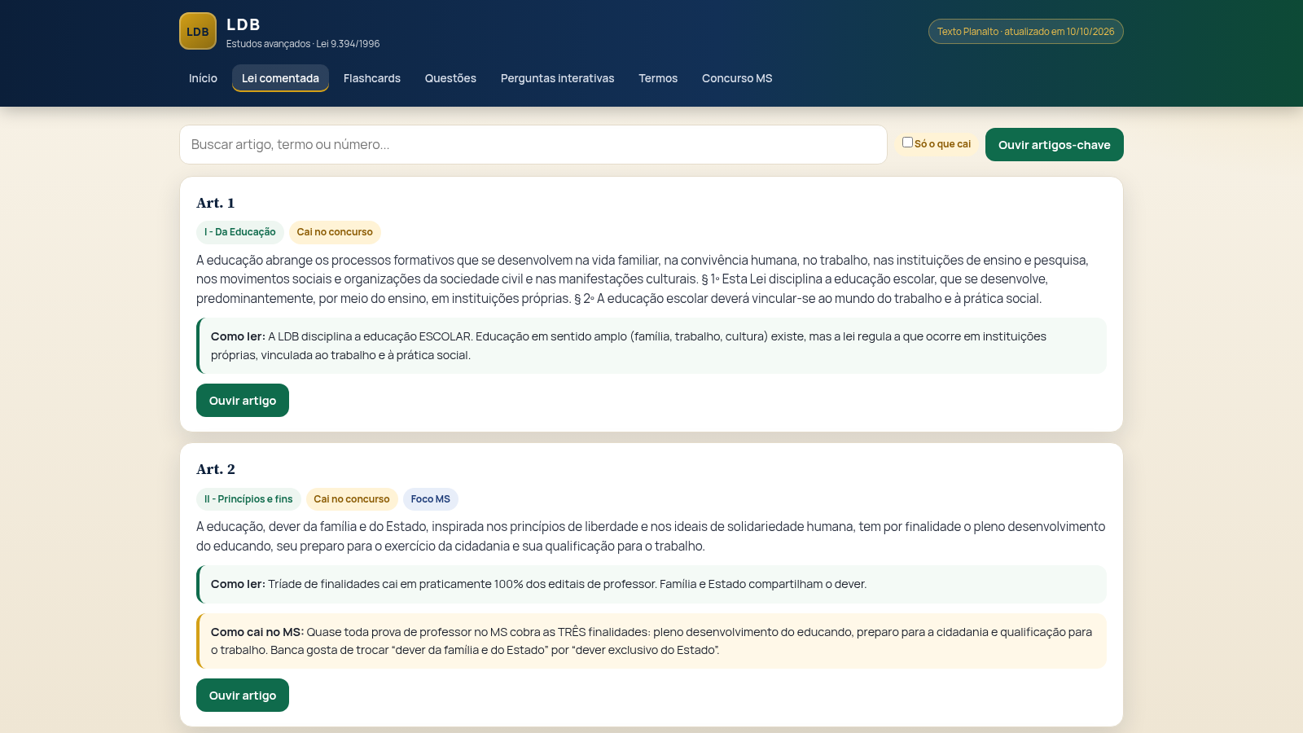Switch to the Flashcards tab

pos(372,78)
